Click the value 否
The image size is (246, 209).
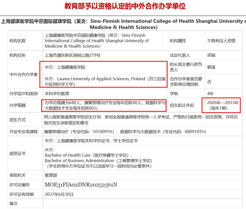pyautogui.click(x=209, y=82)
